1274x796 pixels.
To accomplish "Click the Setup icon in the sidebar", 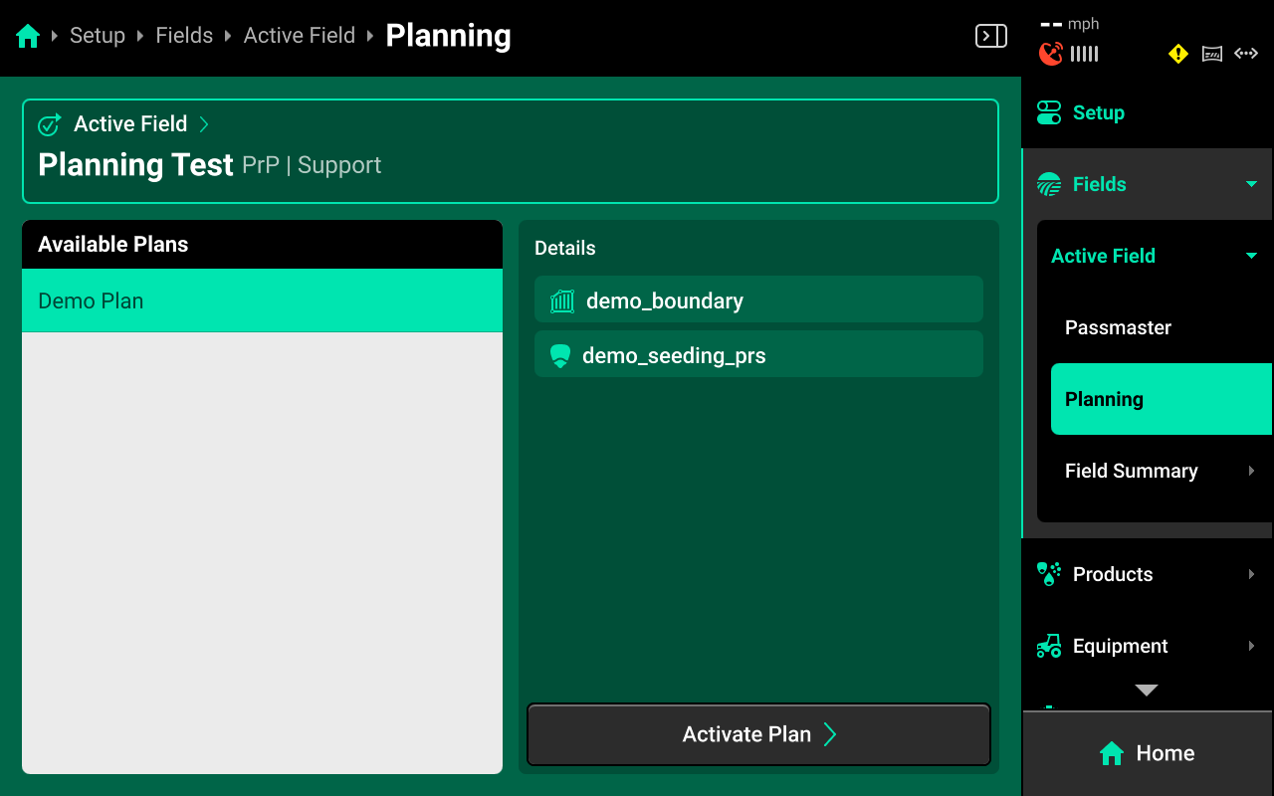I will click(1048, 112).
